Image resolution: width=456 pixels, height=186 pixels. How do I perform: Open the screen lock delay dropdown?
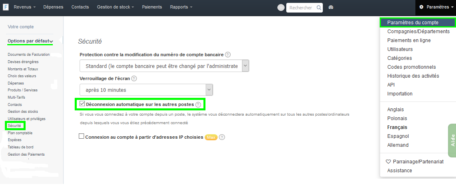pos(146,90)
